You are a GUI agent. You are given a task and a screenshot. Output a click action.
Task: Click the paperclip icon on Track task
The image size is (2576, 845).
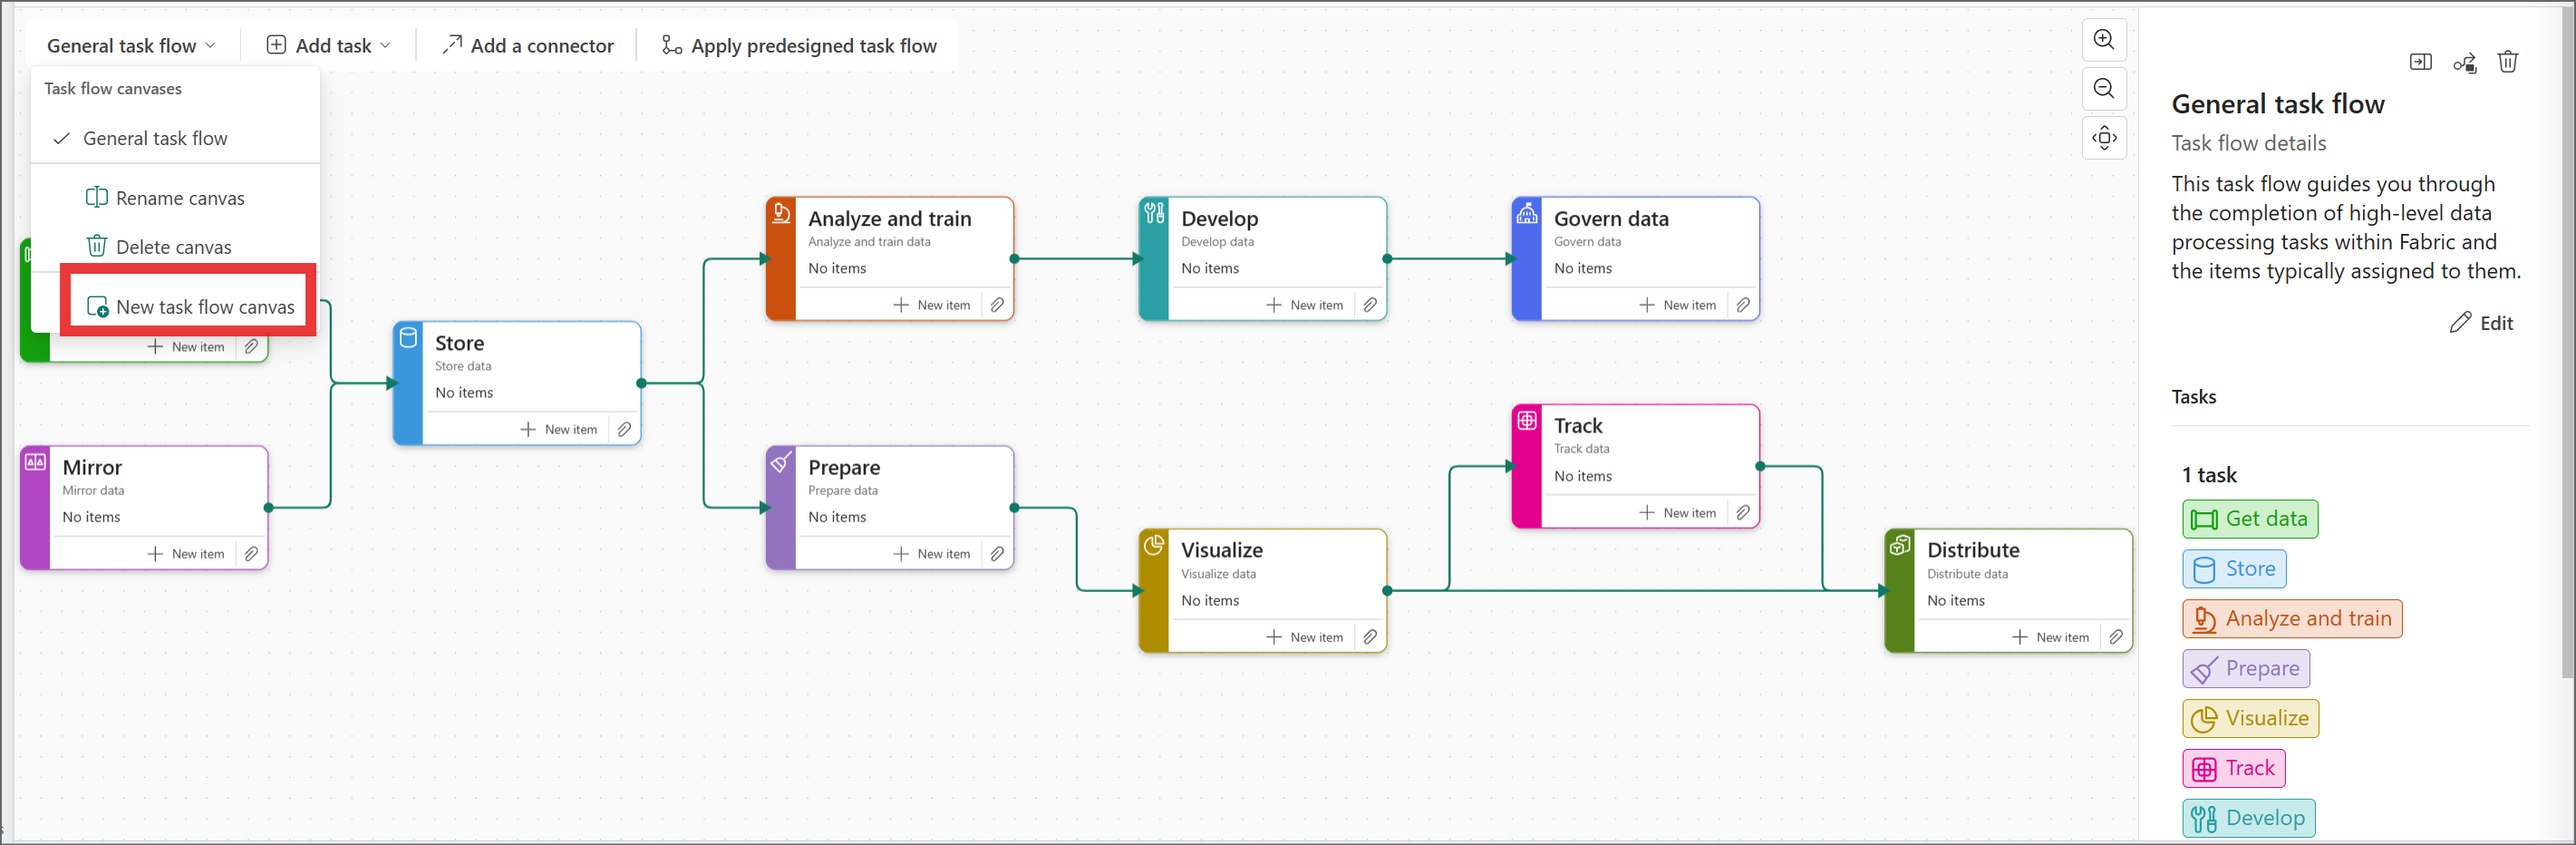[x=1743, y=512]
